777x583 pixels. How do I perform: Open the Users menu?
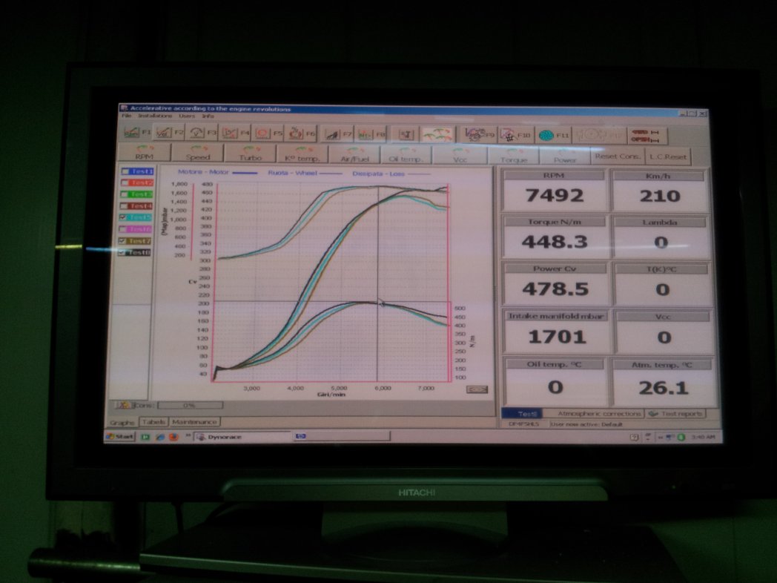tap(186, 116)
